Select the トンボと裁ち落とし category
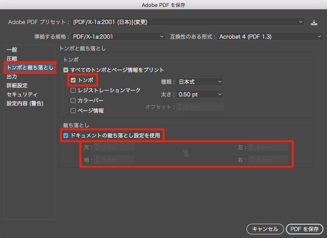Screen dimensions: 327x238 [x=29, y=68]
